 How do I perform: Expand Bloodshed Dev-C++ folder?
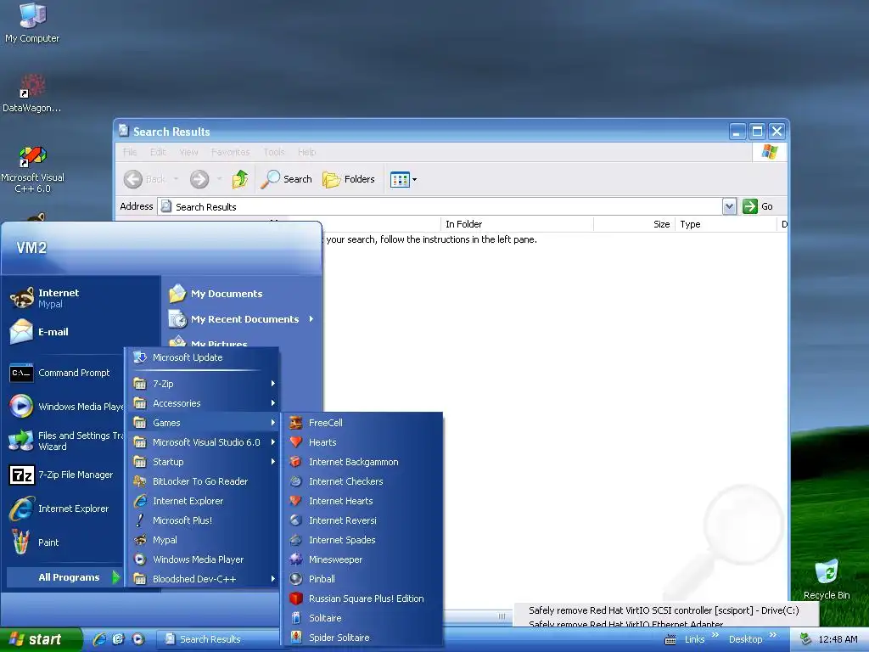[x=203, y=579]
